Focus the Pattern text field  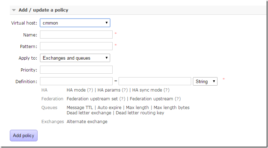pyautogui.click(x=76, y=46)
